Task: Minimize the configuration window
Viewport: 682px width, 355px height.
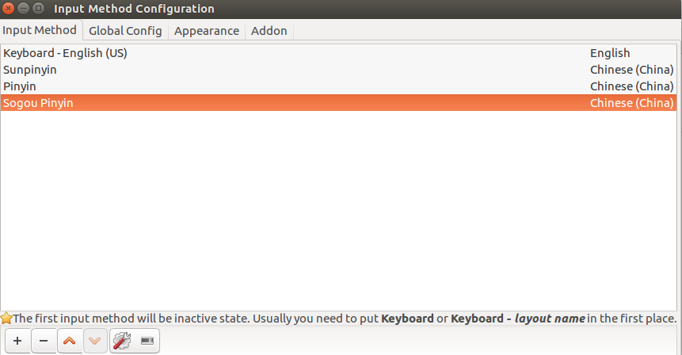Action: [x=23, y=9]
